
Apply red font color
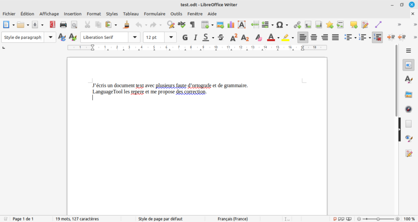(x=271, y=37)
